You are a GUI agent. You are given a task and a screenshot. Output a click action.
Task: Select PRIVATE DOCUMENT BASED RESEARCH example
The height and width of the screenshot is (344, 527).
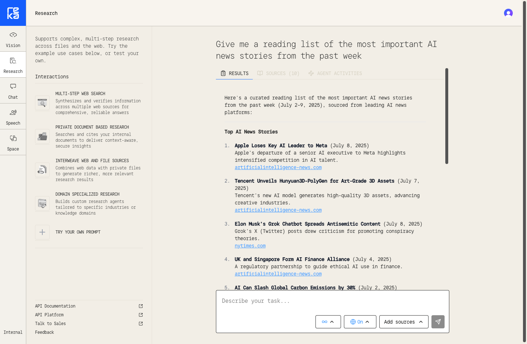coord(89,137)
